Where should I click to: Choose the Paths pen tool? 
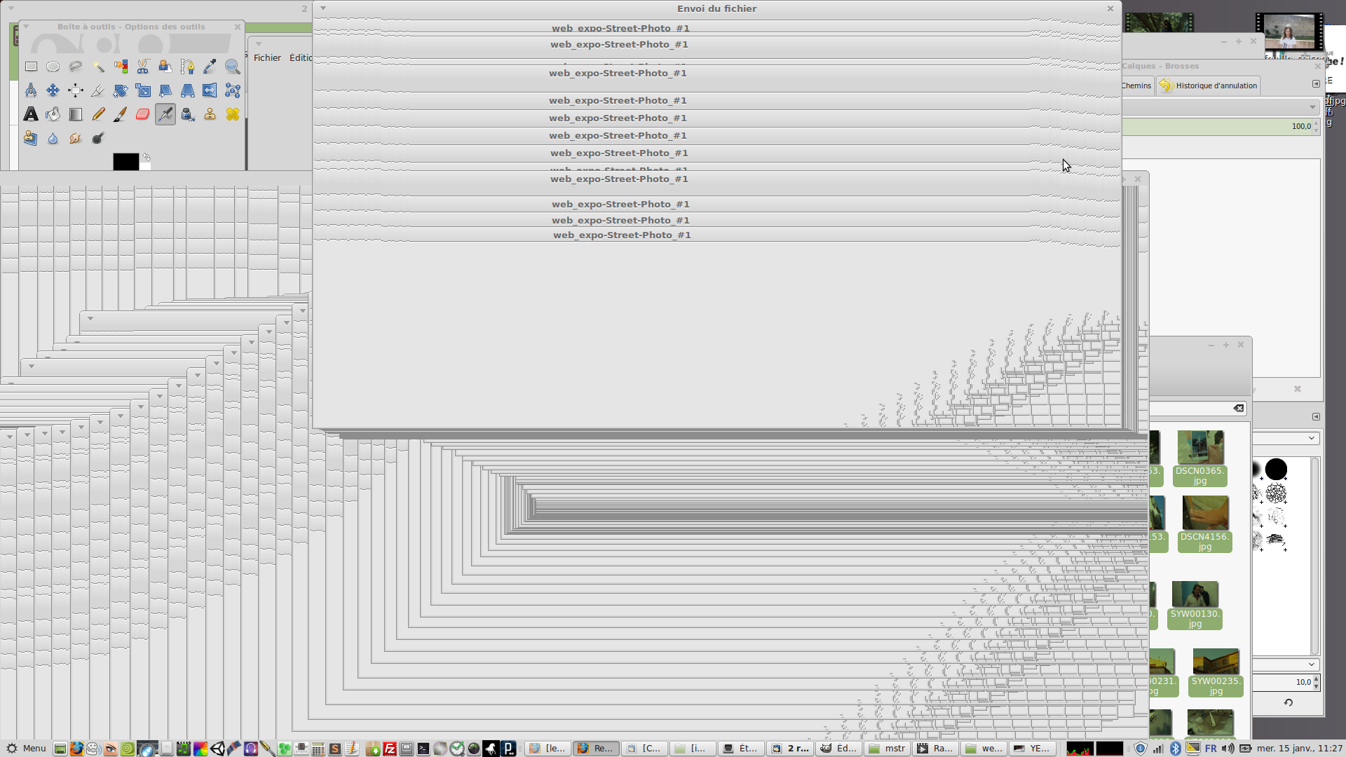(187, 67)
